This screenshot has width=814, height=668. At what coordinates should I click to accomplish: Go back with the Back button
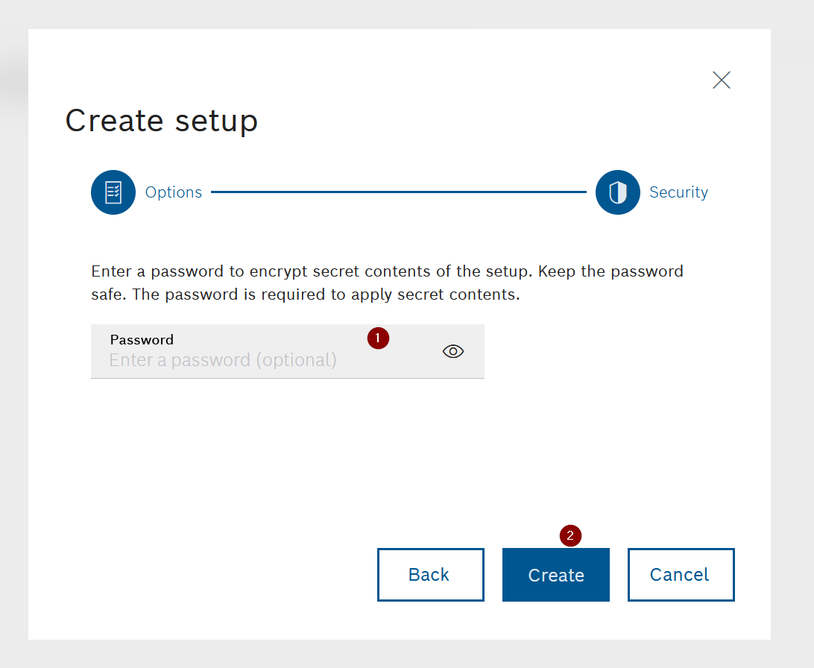pos(431,575)
